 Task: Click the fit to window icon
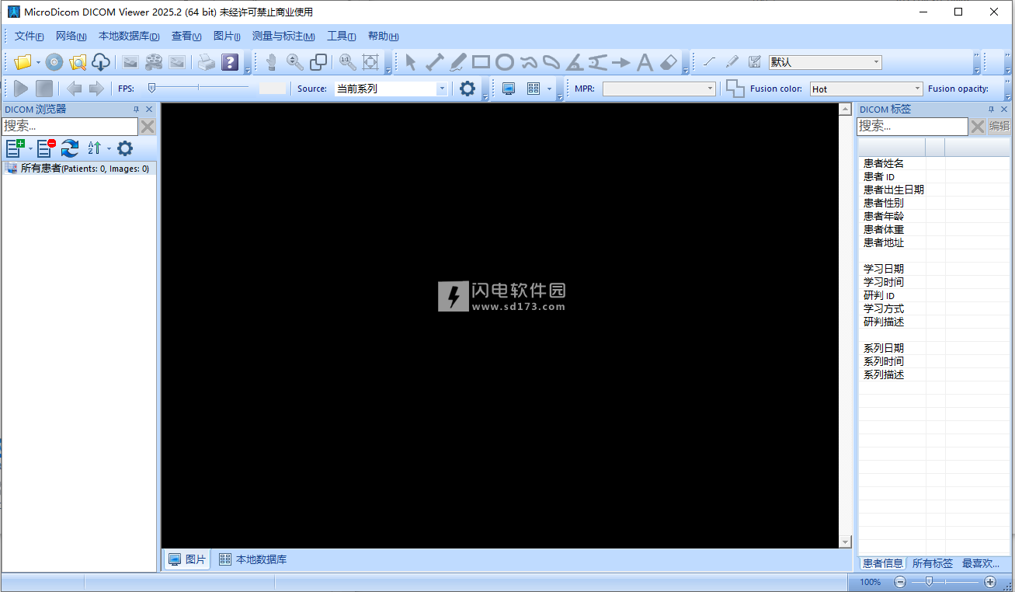(x=370, y=62)
